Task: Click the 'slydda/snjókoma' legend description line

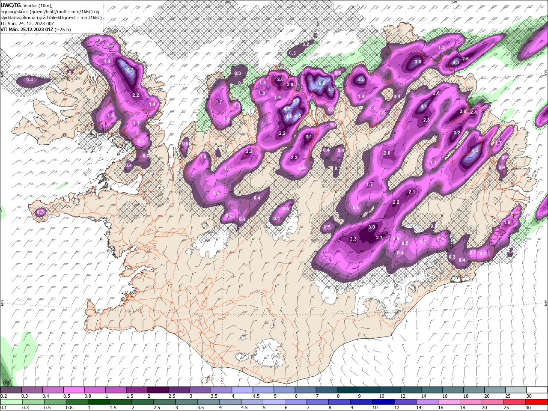Action: [x=51, y=18]
